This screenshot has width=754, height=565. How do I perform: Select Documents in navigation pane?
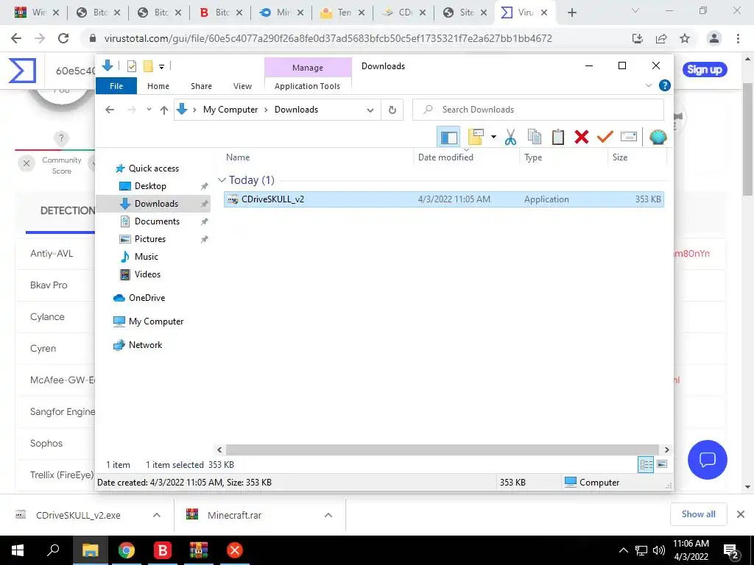coord(158,221)
